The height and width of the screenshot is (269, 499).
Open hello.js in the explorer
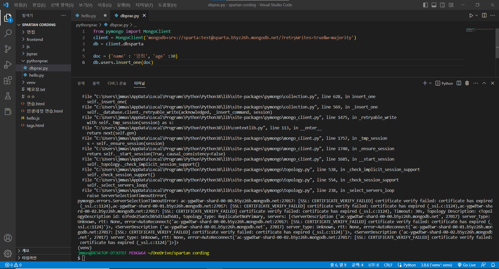(x=43, y=118)
